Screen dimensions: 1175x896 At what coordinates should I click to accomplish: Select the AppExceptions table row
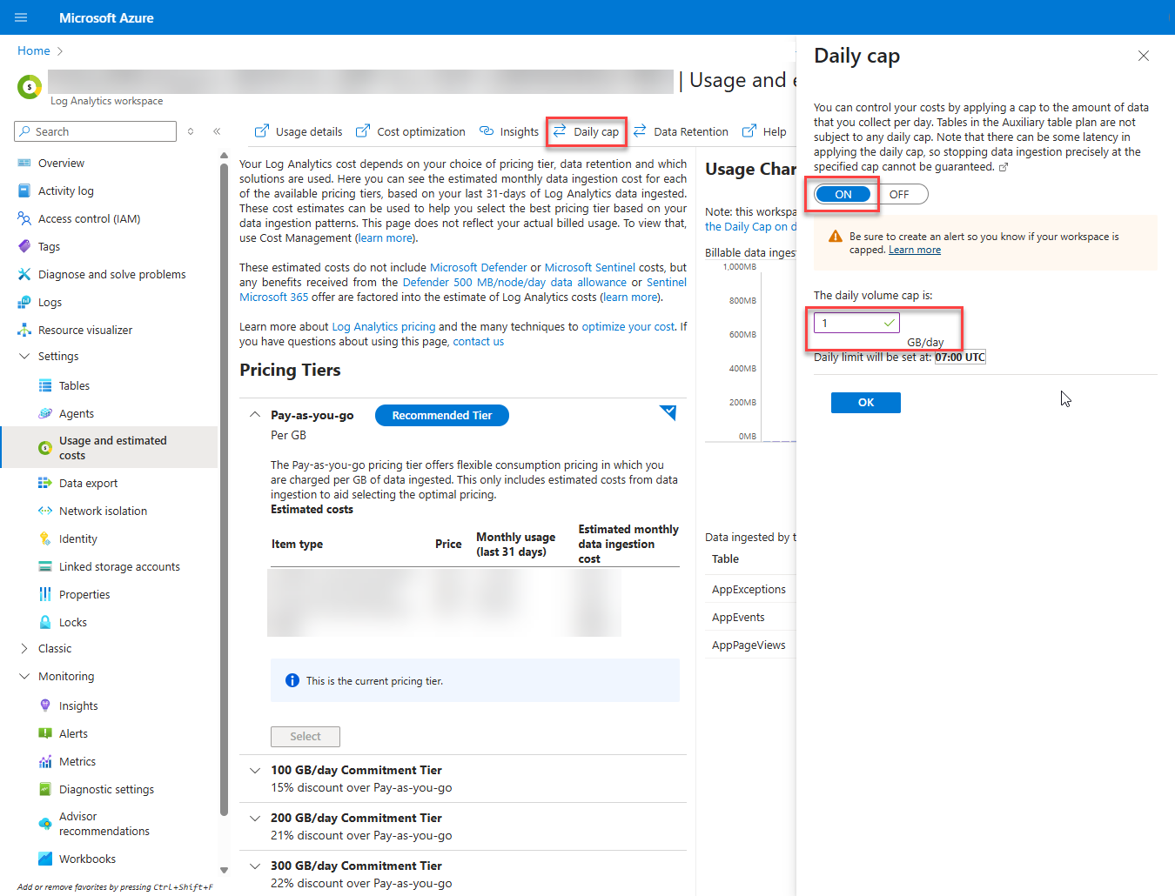749,589
